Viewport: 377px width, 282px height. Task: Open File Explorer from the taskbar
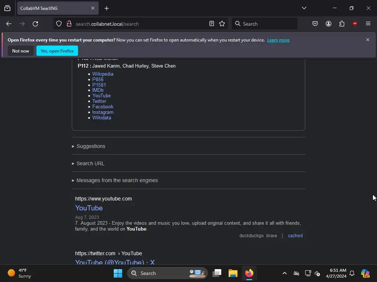(x=233, y=273)
